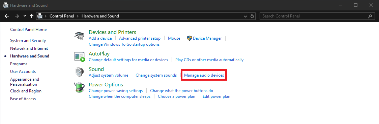Image resolution: width=379 pixels, height=124 pixels.
Task: Open System and Security in sidebar
Action: point(28,41)
